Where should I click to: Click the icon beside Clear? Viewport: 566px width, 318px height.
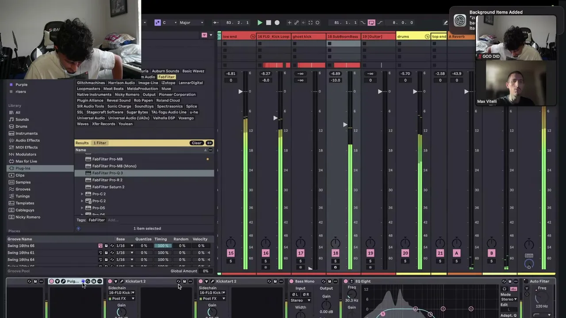click(209, 143)
